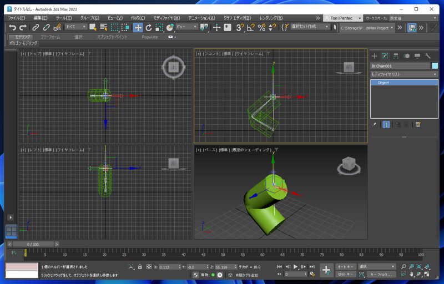444x284 pixels.
Task: Click the Undo arrow icon
Action: 12,27
